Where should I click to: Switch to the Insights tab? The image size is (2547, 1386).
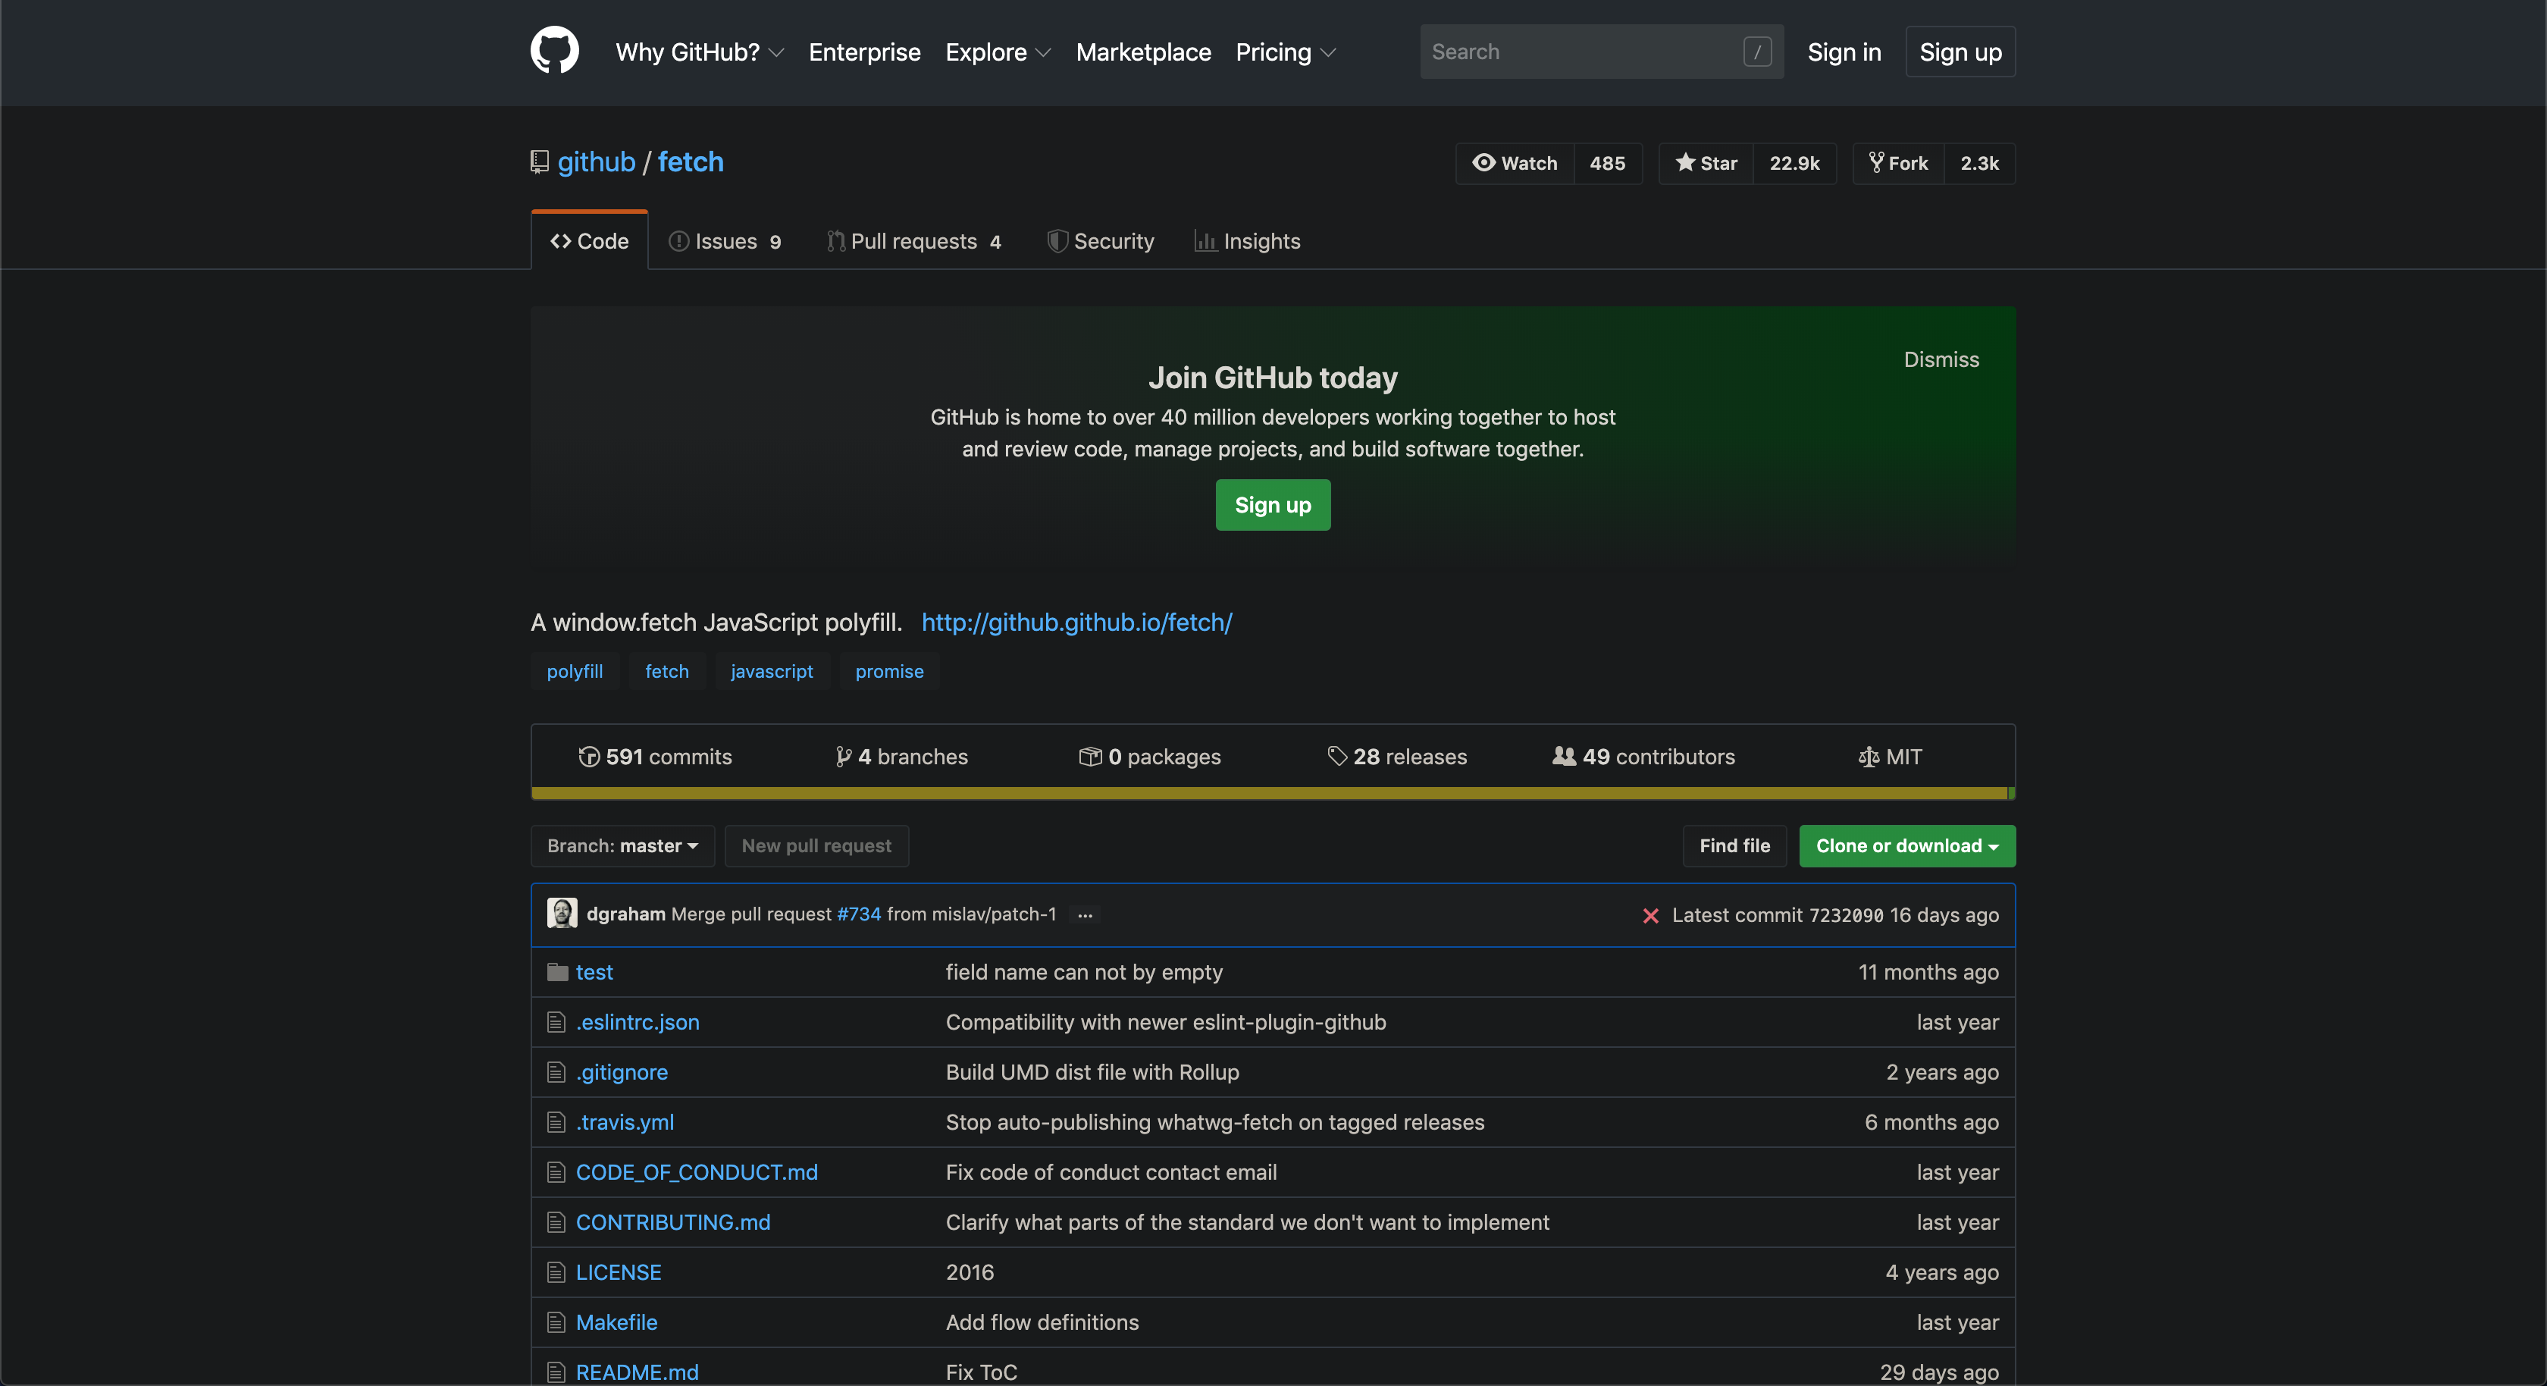[1248, 241]
